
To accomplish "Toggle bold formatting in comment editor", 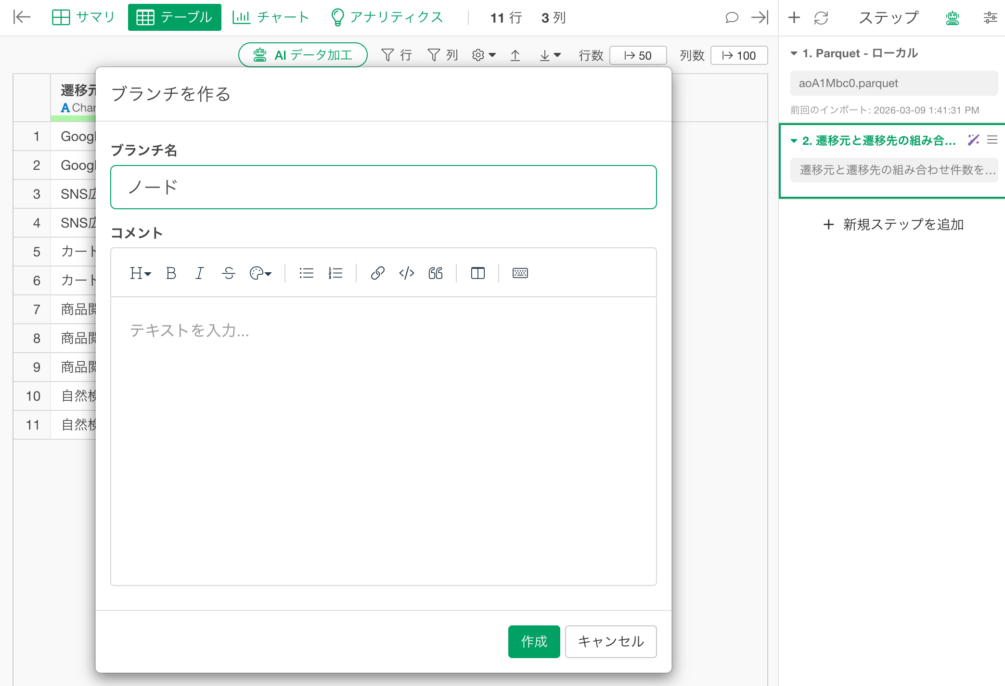I will [171, 273].
